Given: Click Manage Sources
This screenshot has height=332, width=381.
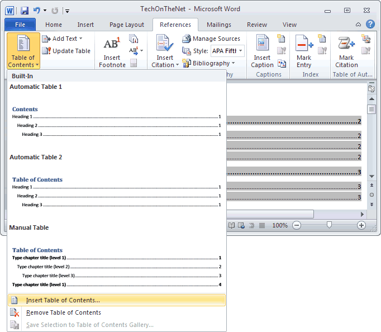Looking at the screenshot, I should [211, 39].
